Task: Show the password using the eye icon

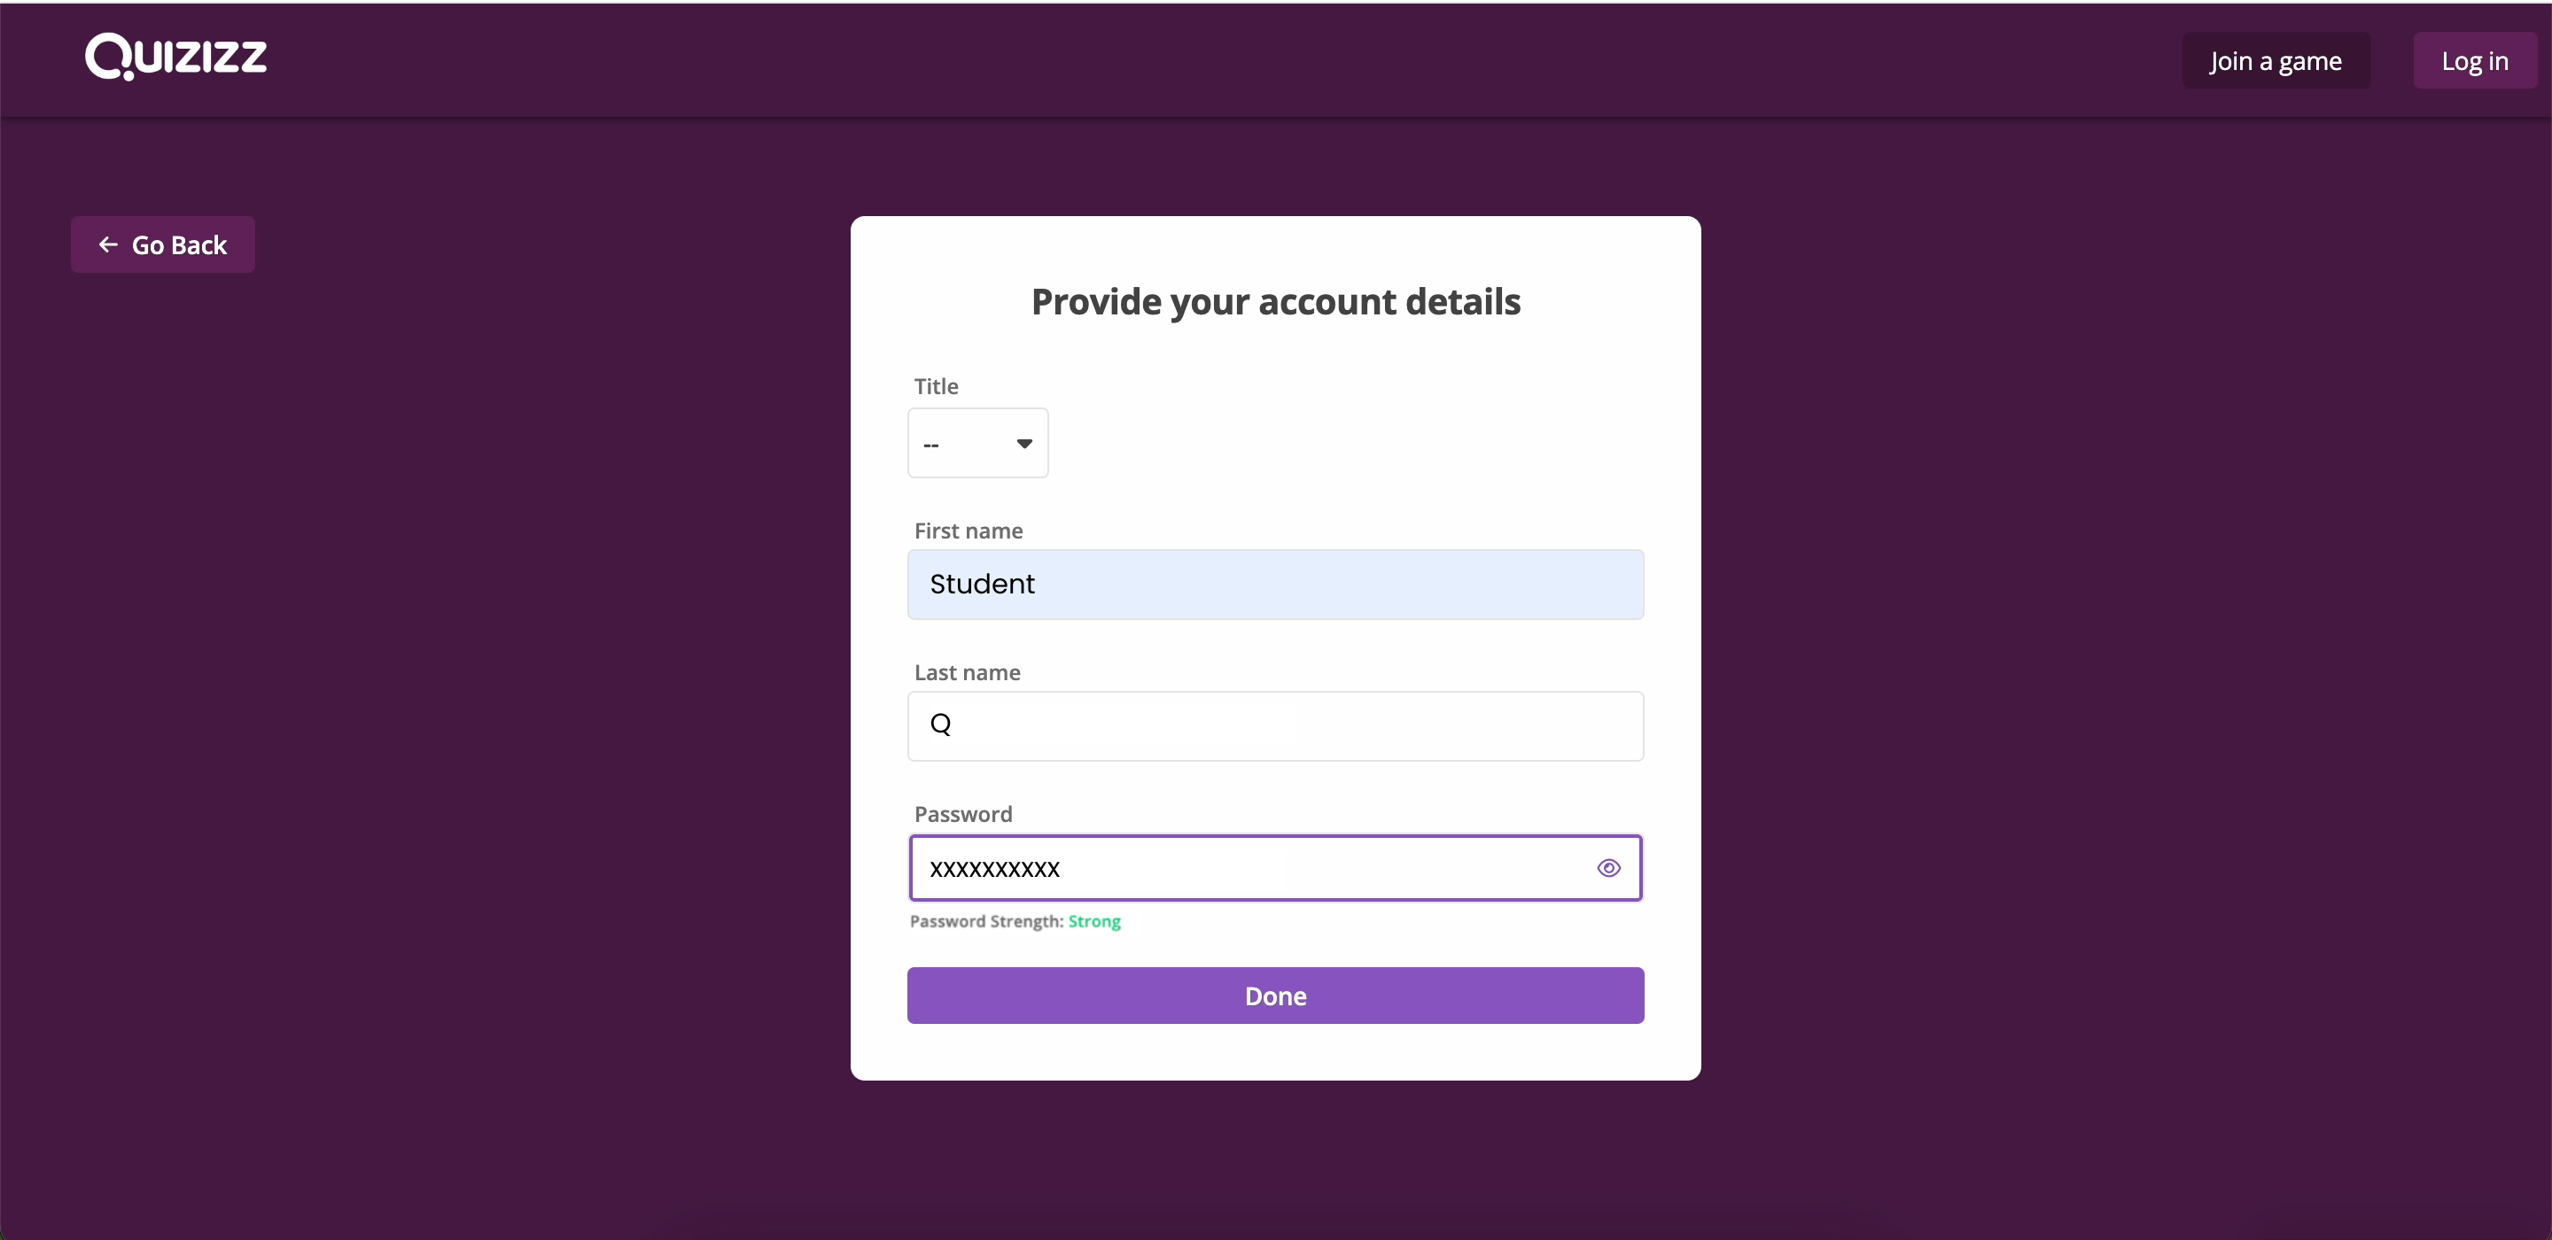Action: tap(1609, 869)
